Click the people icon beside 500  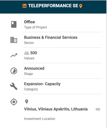(27, 53)
